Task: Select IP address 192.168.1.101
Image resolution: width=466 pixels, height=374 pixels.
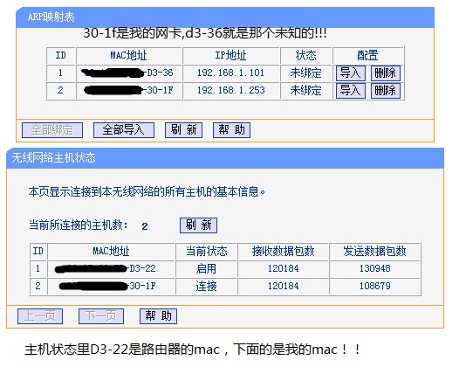Action: point(230,73)
